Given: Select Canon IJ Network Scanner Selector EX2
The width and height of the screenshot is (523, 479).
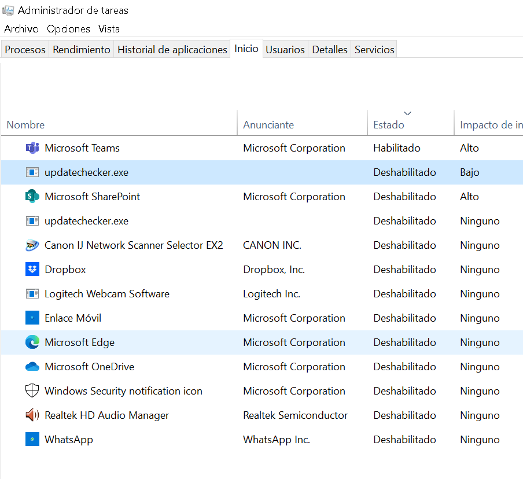Looking at the screenshot, I should (x=134, y=245).
